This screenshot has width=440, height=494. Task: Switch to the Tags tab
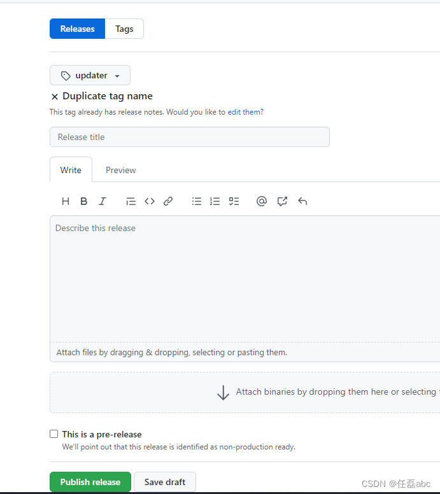(124, 29)
